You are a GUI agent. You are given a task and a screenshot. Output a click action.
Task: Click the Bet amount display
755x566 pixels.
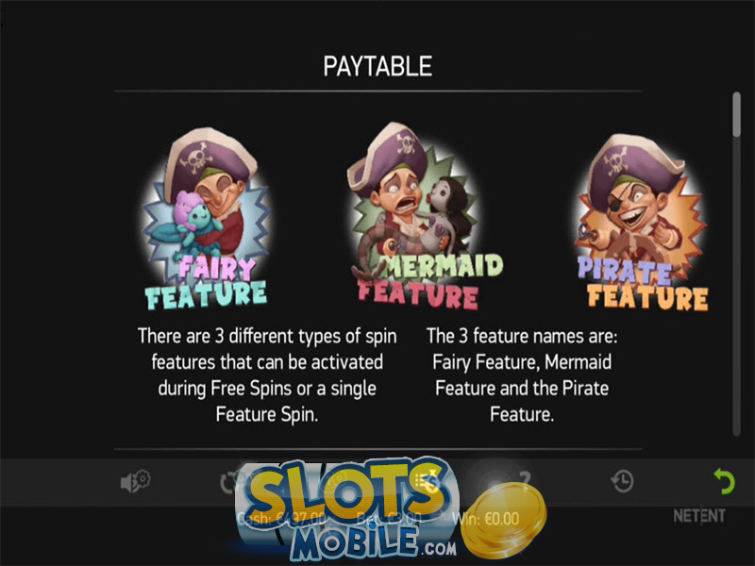point(388,519)
